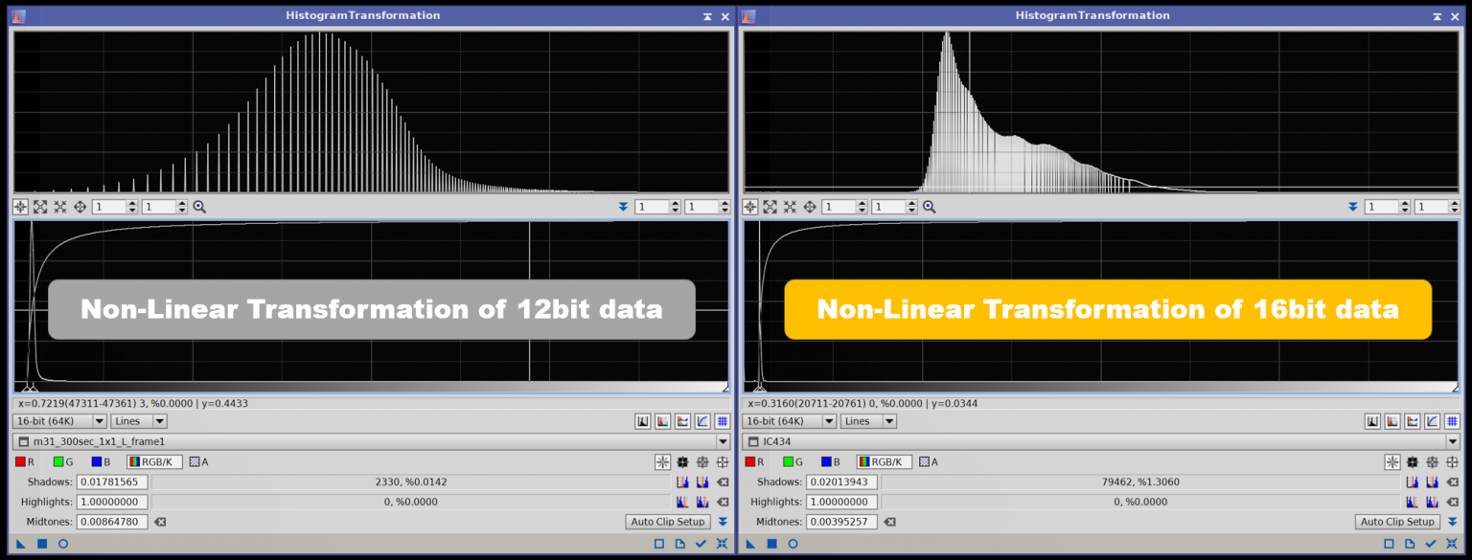
Task: Click the Shadows value field showing 0.01781565
Action: pos(112,482)
